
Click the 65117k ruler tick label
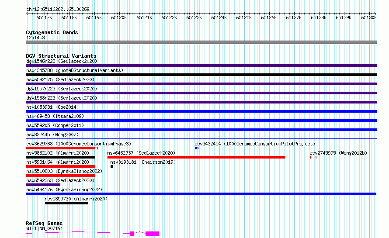44,17
